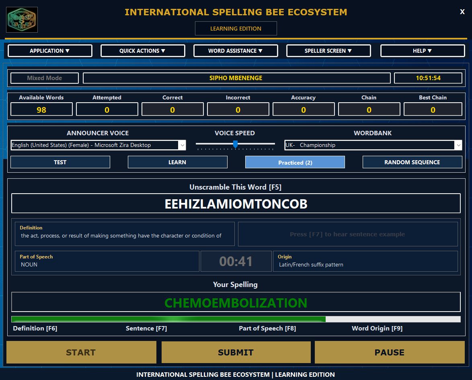
Task: Click the sentence example F7 panel
Action: tap(348, 234)
